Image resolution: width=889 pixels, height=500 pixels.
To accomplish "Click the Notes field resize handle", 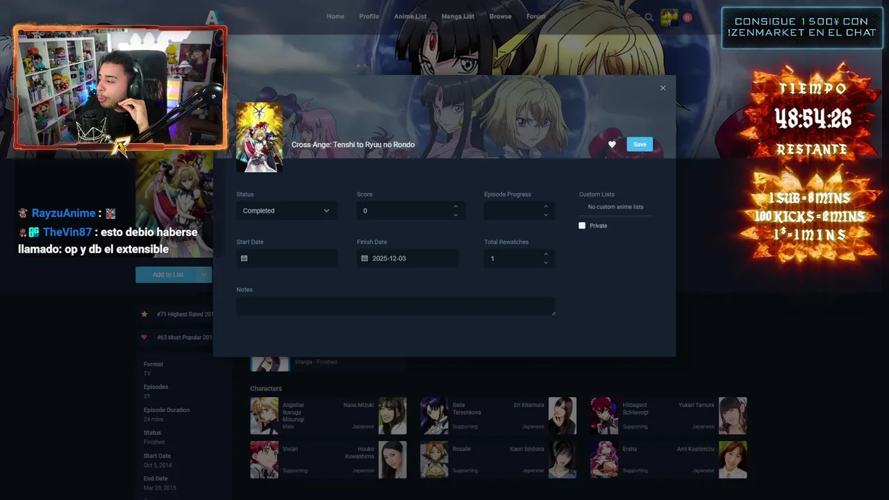I will [553, 313].
